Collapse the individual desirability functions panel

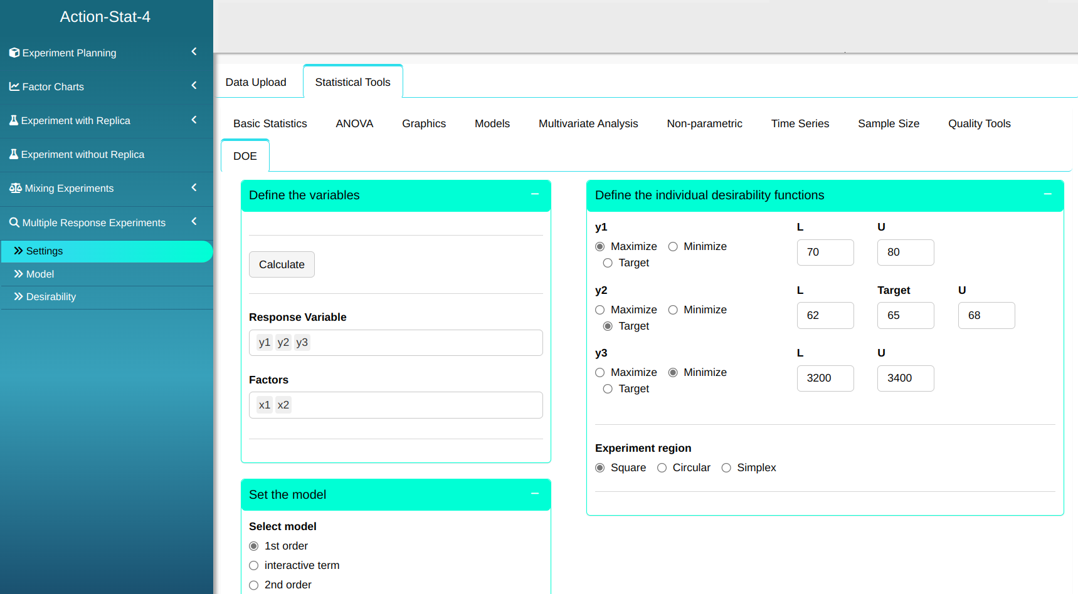click(x=1047, y=195)
